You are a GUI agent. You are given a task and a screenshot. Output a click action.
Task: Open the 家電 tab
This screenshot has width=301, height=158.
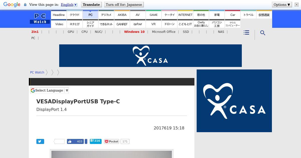217,15
